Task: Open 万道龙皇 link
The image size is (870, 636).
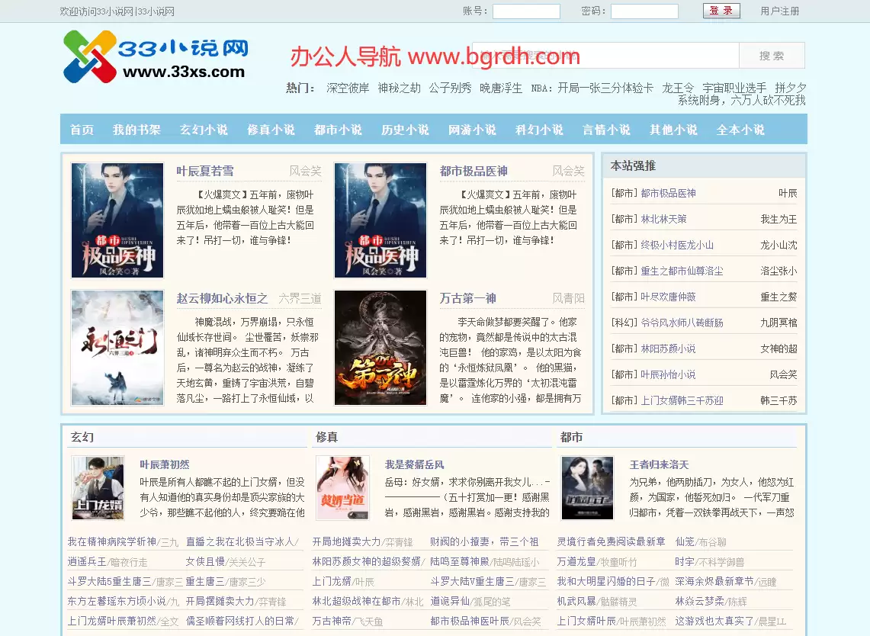Action: tap(576, 561)
